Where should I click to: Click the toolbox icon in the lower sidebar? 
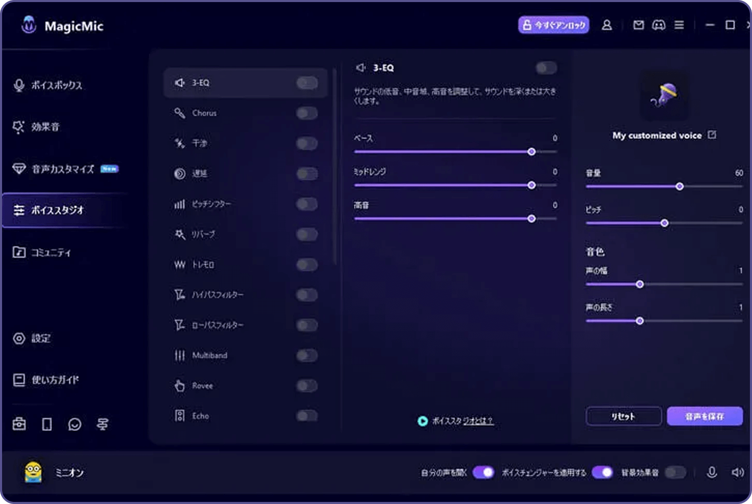pyautogui.click(x=19, y=423)
